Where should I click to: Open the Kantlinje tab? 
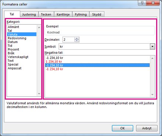[x=63, y=14]
